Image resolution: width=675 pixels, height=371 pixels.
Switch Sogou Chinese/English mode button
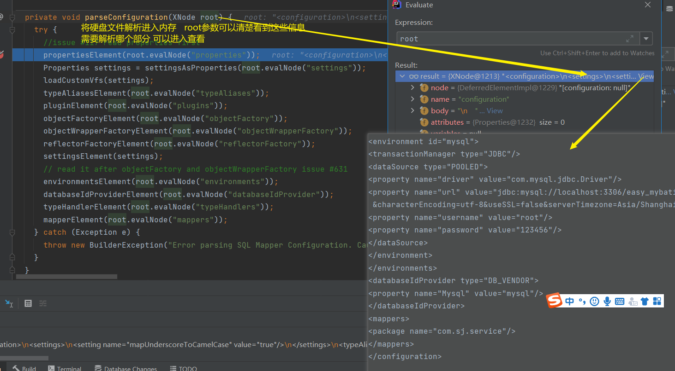click(x=570, y=301)
